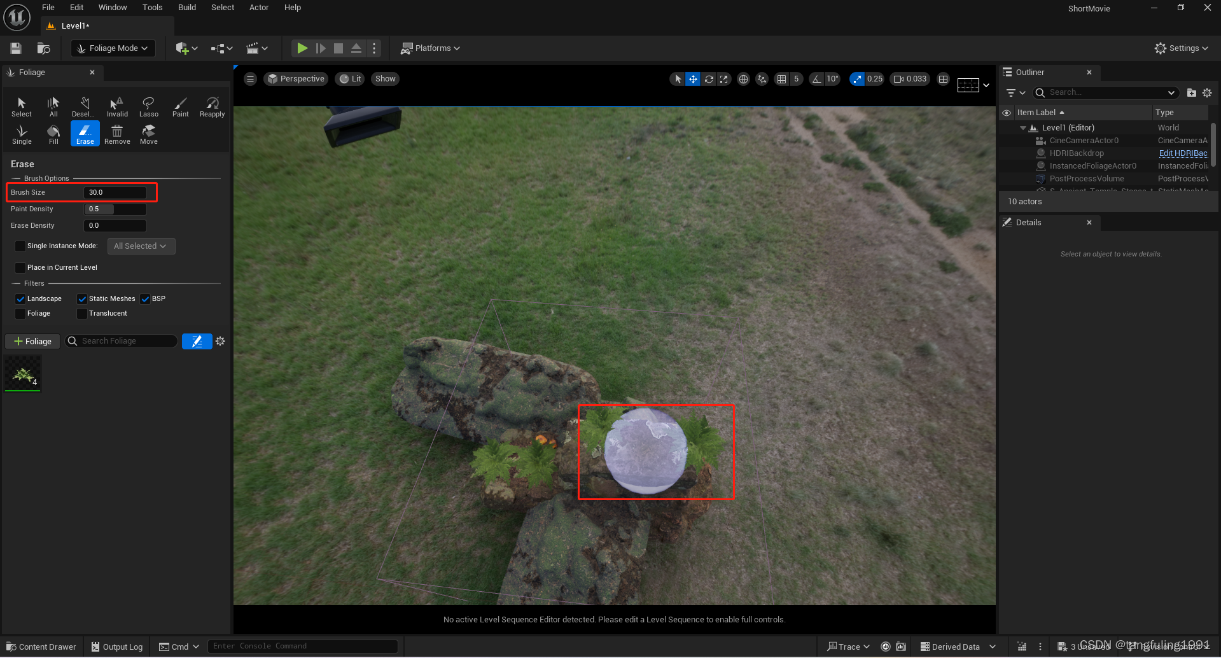
Task: Save the current level with floppy icon
Action: pyautogui.click(x=17, y=48)
